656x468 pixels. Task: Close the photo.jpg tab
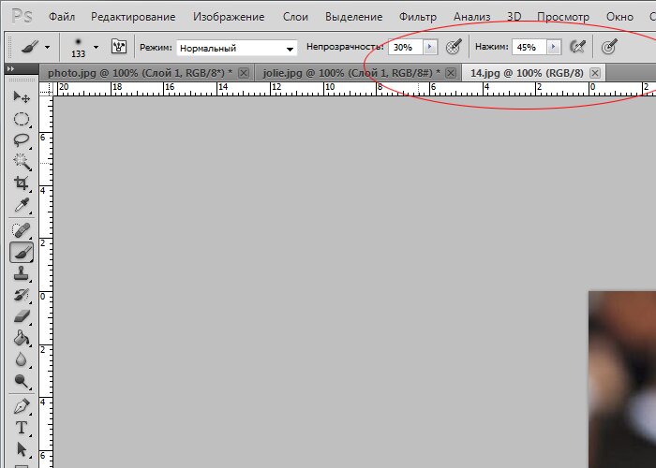pyautogui.click(x=244, y=74)
